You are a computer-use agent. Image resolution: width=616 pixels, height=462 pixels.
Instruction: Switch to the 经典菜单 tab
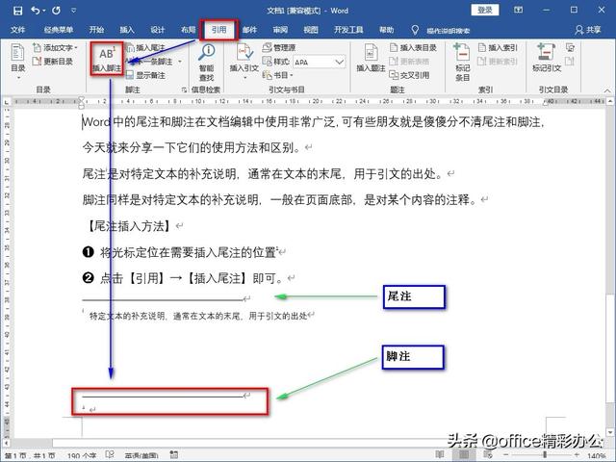[58, 30]
